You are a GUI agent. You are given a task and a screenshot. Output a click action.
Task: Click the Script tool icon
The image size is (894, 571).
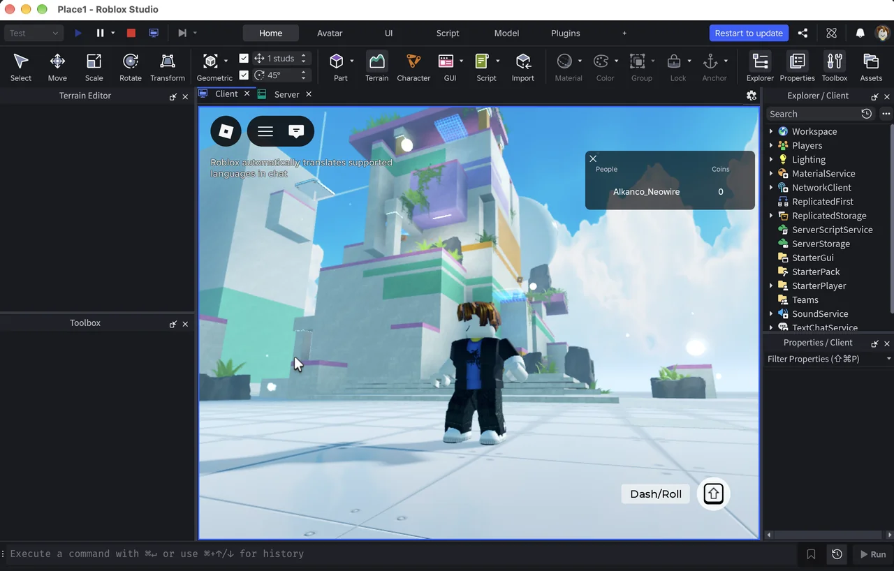coord(482,61)
